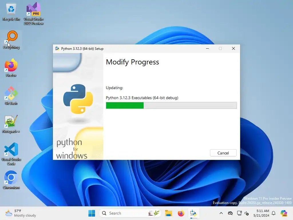Screen dimensions: 293x220
Task: Click the cloud sync tray icon
Action: point(230,213)
